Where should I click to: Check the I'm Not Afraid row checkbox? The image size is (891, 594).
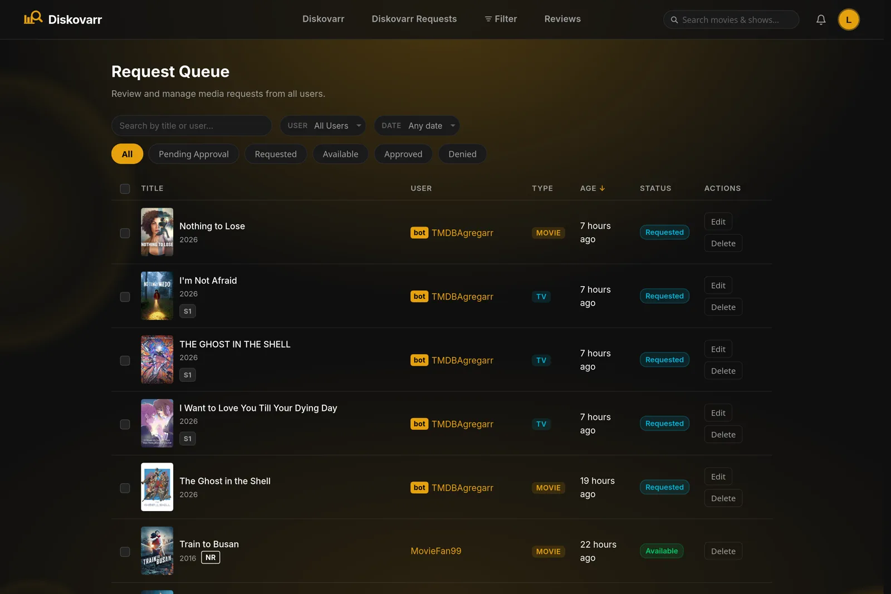pos(125,297)
